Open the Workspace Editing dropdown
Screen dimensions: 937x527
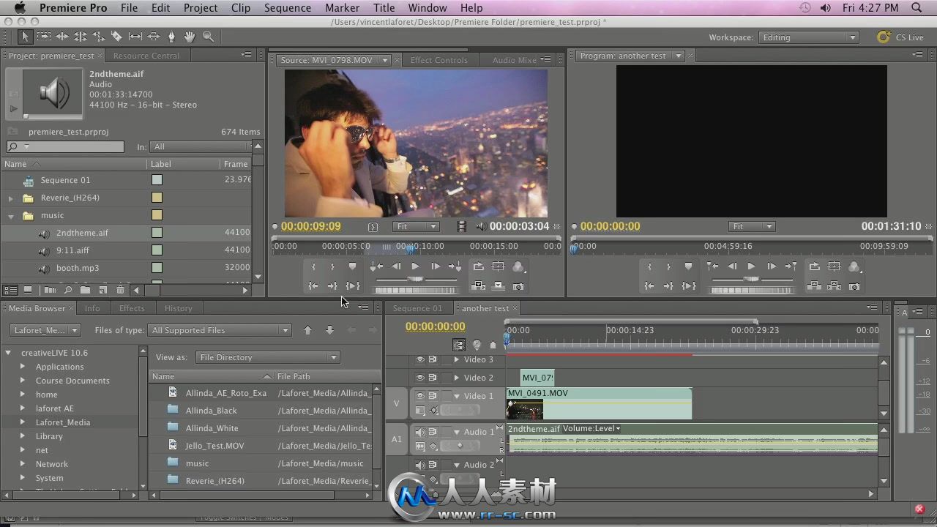[x=808, y=37]
